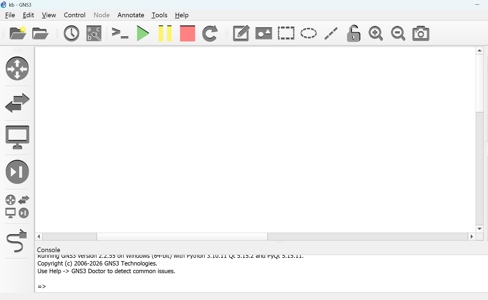Select the Draw rectangle tool
The image size is (488, 300).
pos(286,33)
